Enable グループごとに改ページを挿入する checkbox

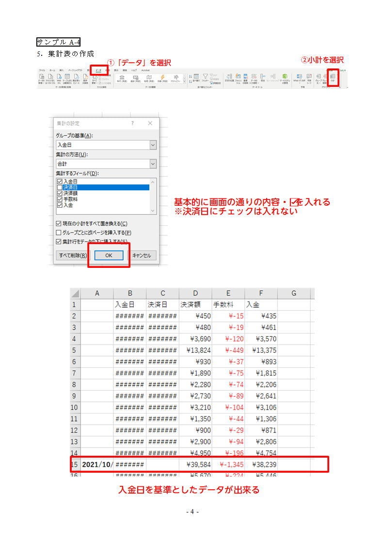(x=58, y=232)
